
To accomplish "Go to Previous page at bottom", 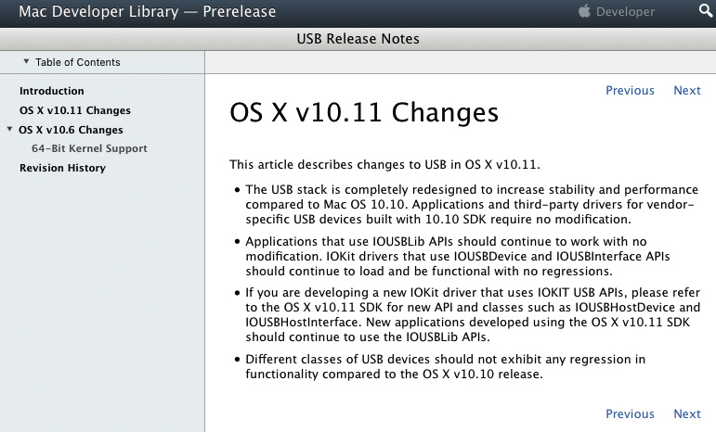I will pos(630,414).
